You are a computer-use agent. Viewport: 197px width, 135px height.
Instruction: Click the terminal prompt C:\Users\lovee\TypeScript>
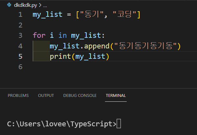(x=62, y=124)
